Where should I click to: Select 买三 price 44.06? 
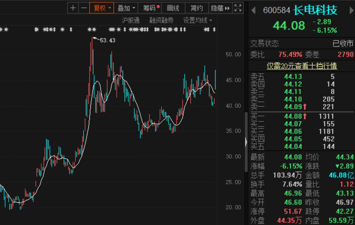point(293,131)
